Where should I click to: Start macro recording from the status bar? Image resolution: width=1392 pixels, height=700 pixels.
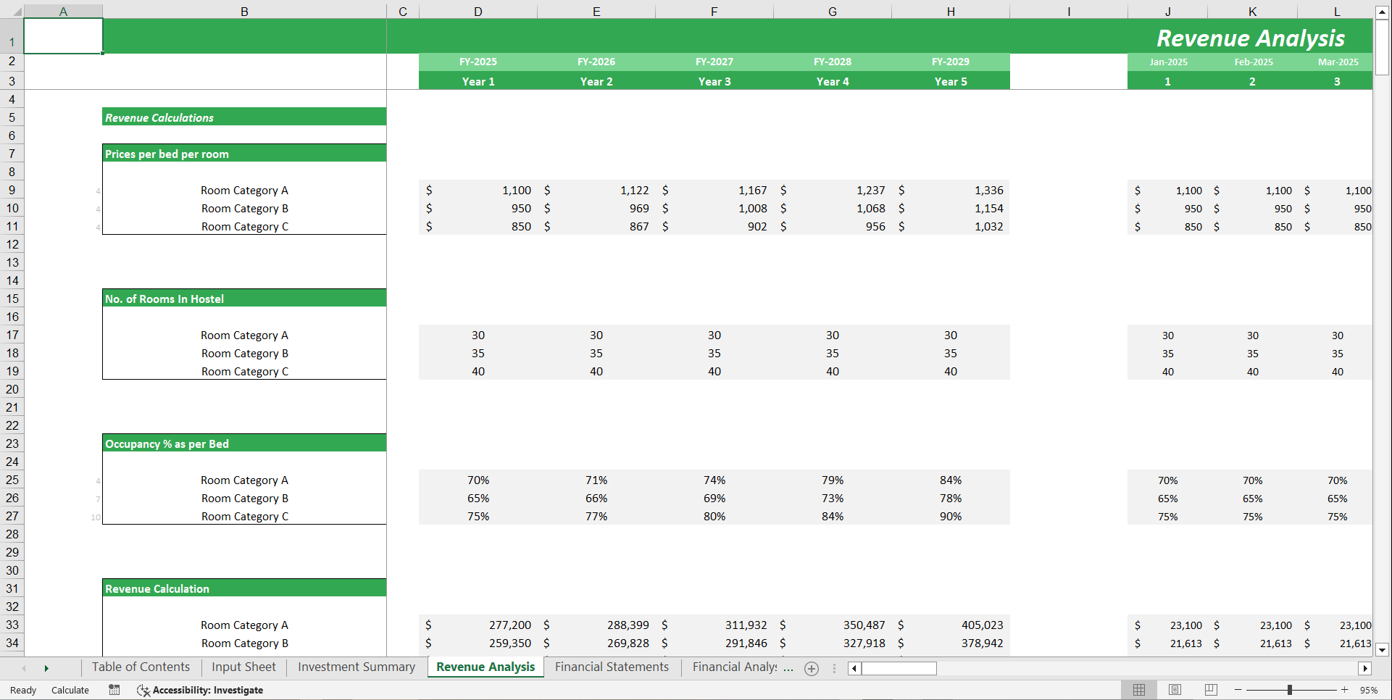114,690
